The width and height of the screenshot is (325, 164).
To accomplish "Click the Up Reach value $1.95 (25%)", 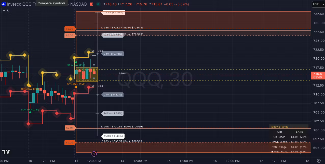I will pyautogui.click(x=299, y=137).
